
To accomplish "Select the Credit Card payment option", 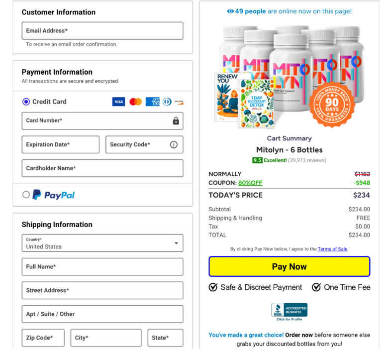I will pos(26,102).
